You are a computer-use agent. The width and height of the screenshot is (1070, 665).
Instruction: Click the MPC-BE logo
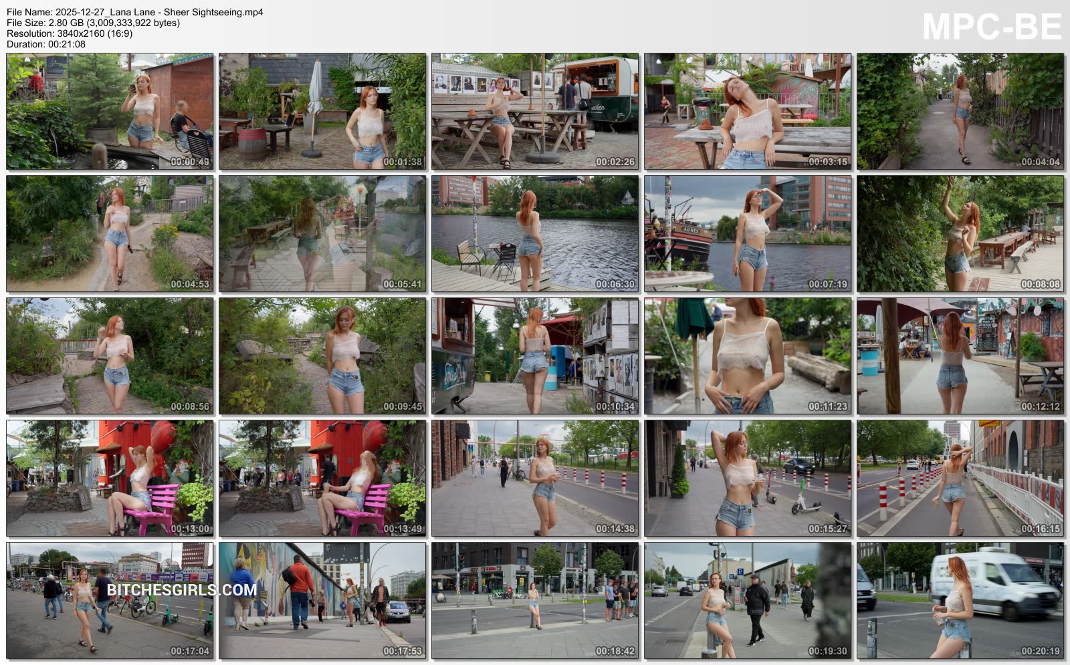click(992, 27)
